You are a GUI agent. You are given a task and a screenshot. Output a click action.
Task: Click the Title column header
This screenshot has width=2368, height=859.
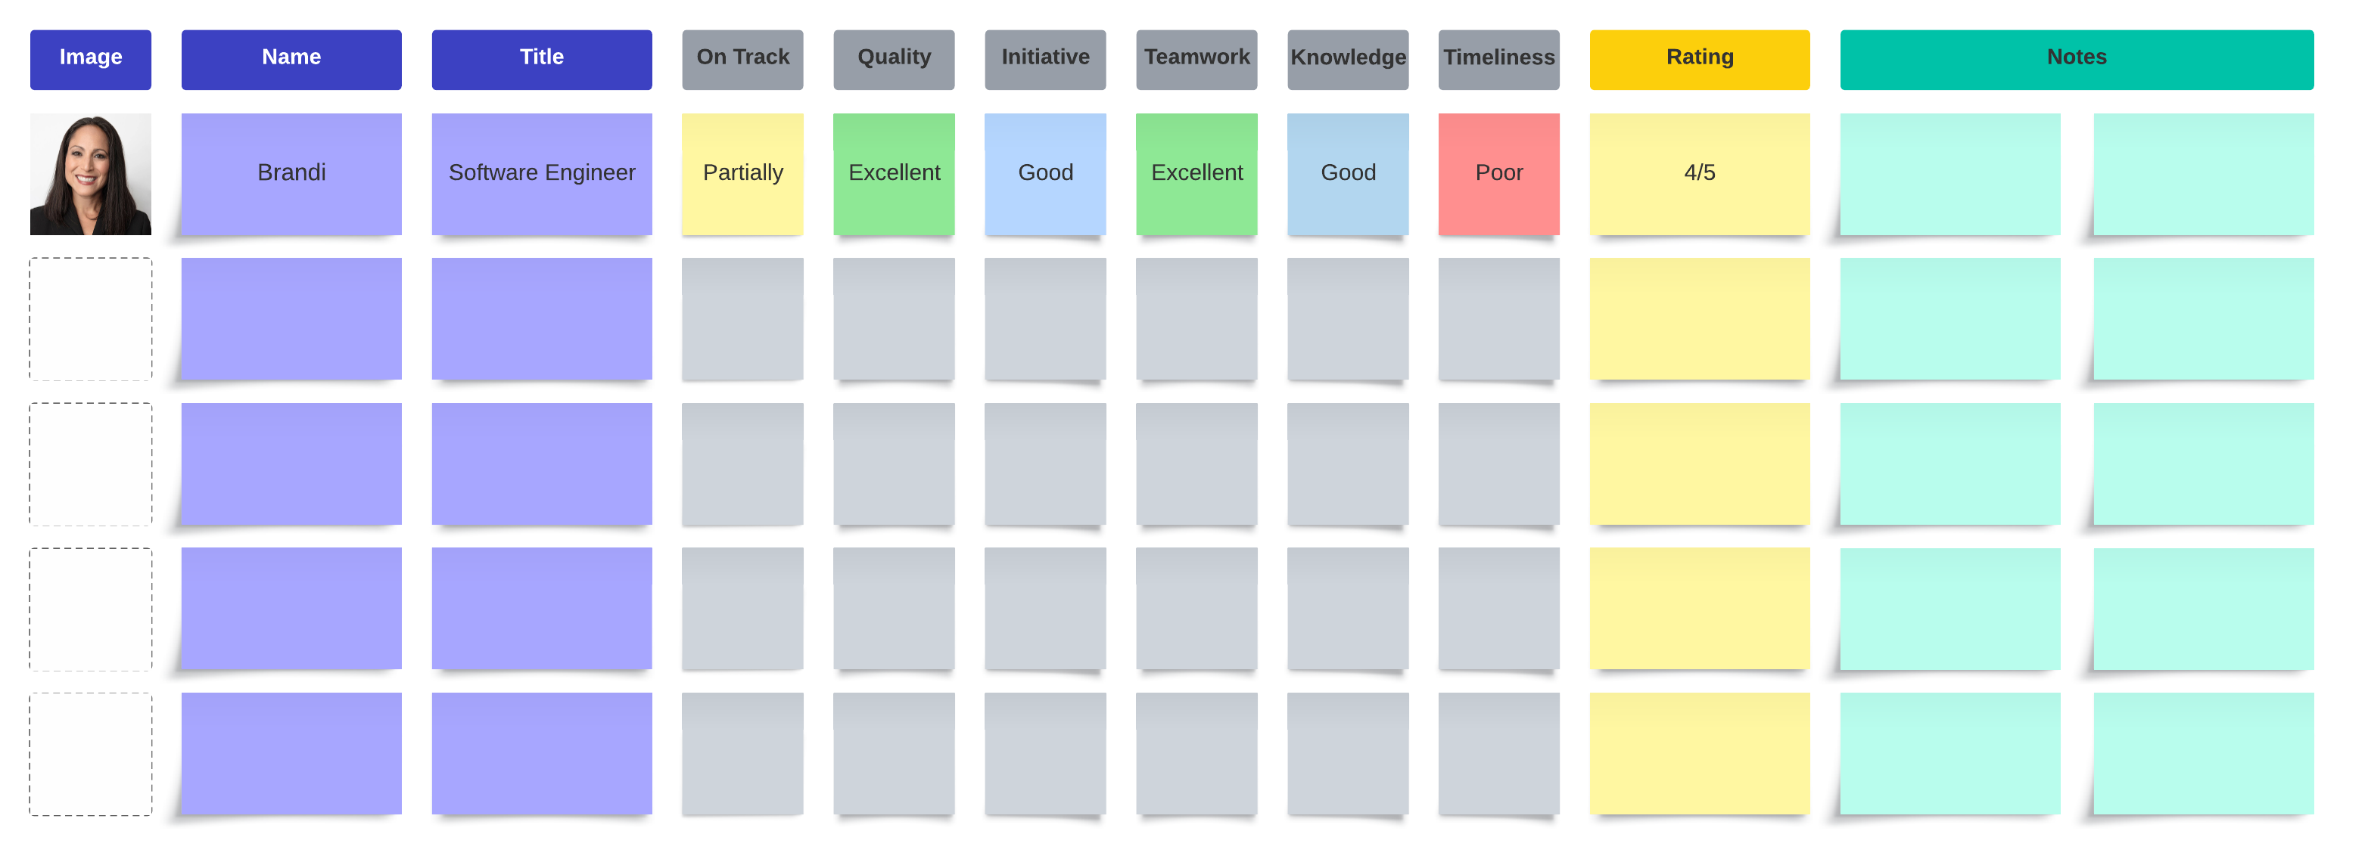(541, 59)
